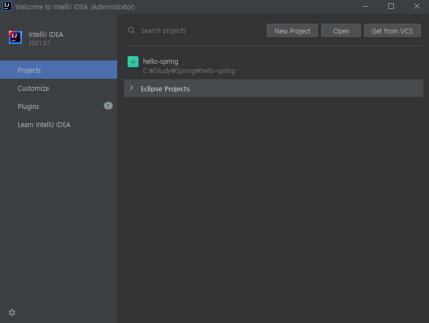429x323 pixels.
Task: Go to Learn IntelliJ IDEA tab
Action: click(x=58, y=124)
